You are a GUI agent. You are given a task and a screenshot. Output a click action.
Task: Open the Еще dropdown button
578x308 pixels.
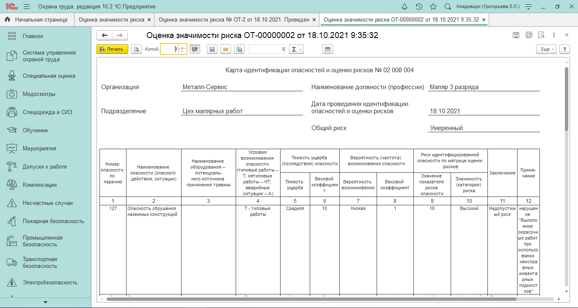click(x=547, y=49)
